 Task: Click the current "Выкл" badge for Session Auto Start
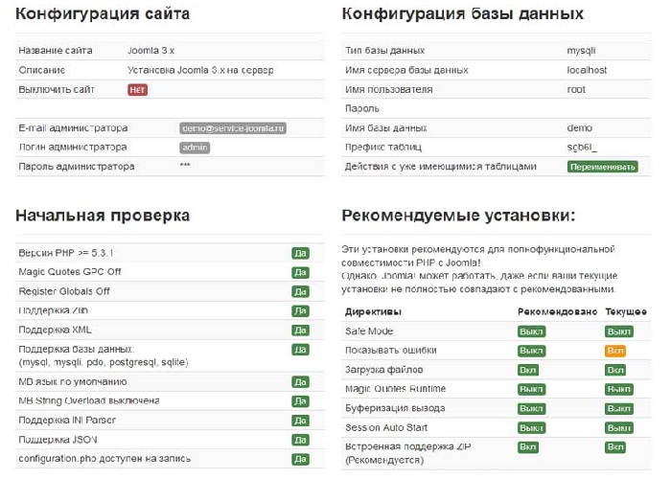tap(618, 427)
